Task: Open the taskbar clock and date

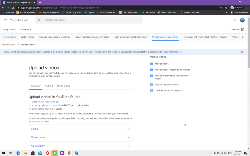Action: click(237, 153)
